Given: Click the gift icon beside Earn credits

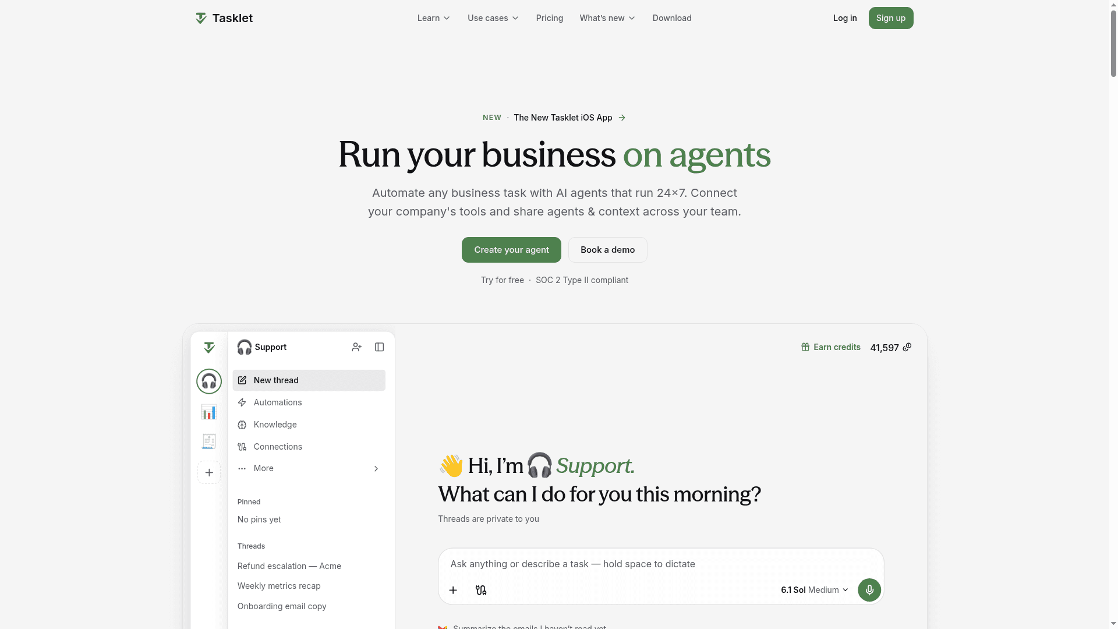Looking at the screenshot, I should pyautogui.click(x=805, y=347).
